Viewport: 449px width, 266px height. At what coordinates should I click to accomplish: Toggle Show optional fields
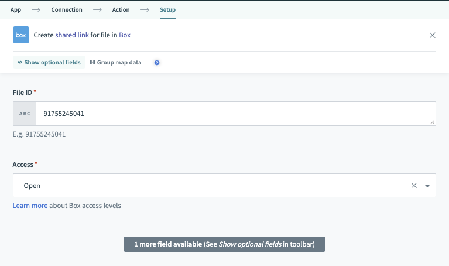click(x=49, y=63)
